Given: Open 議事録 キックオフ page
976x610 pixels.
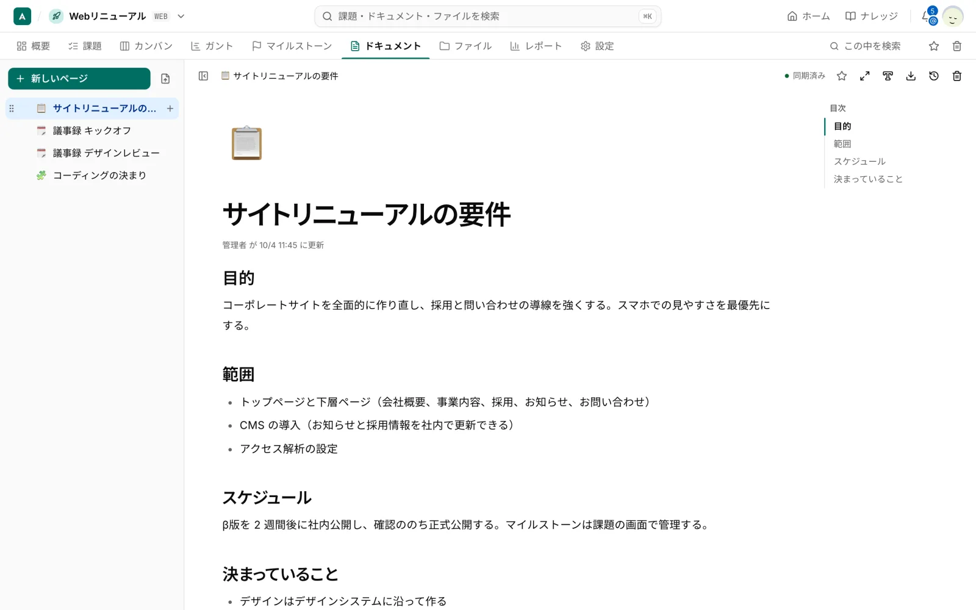Looking at the screenshot, I should [92, 131].
